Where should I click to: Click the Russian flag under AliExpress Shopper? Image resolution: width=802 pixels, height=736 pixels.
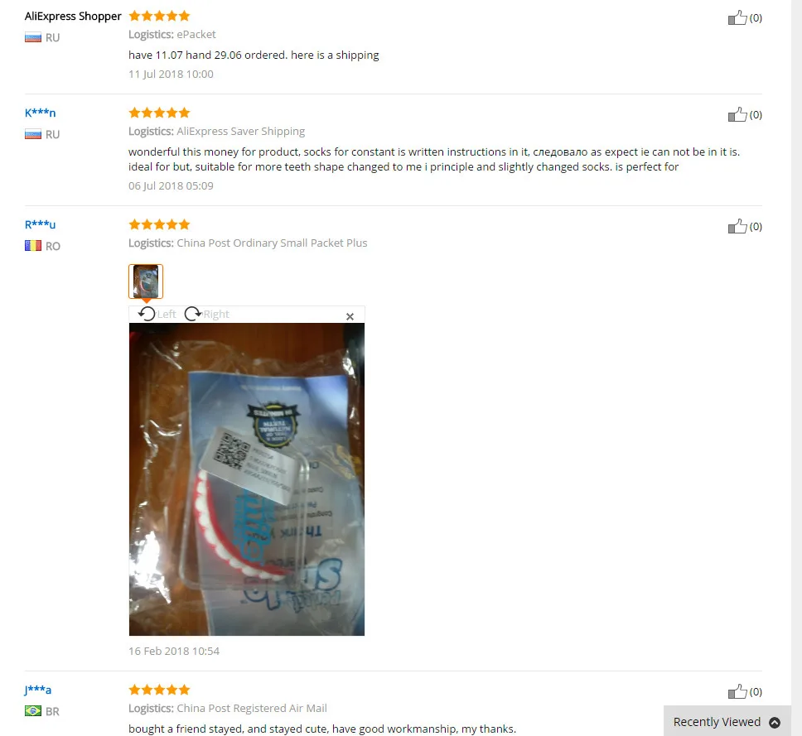33,37
